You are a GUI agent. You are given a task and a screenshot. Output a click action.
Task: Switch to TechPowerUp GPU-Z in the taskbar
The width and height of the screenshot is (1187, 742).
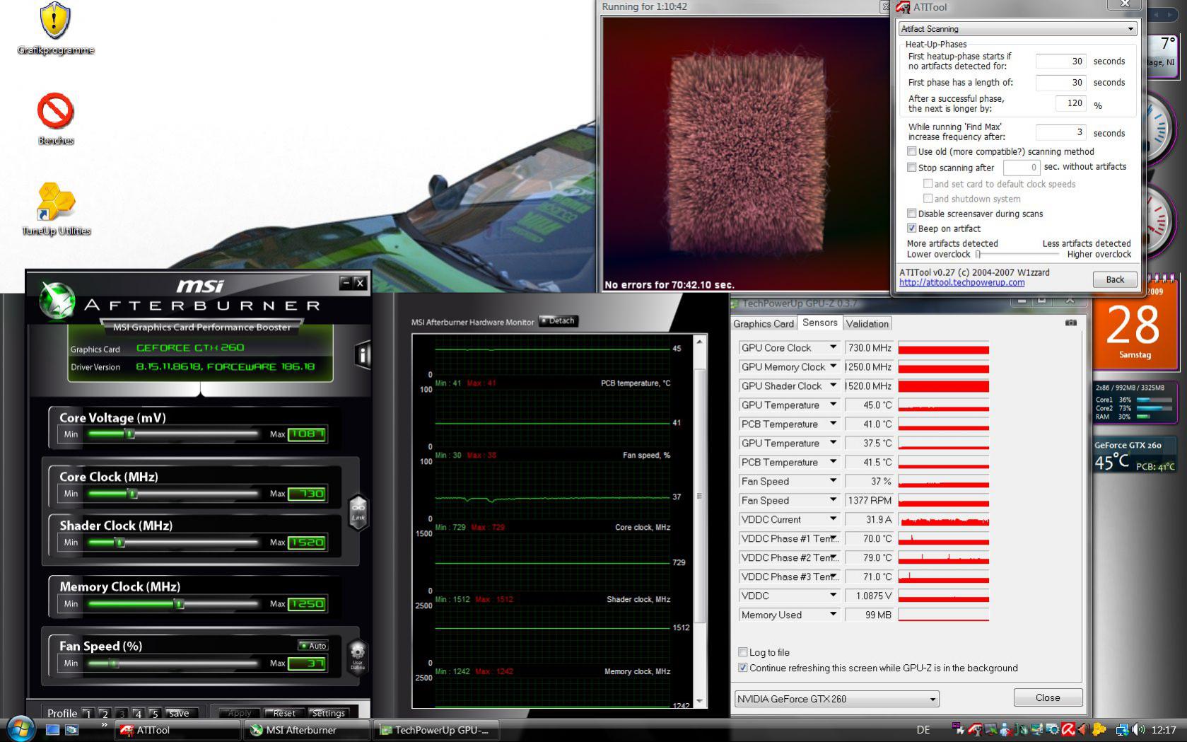(436, 730)
